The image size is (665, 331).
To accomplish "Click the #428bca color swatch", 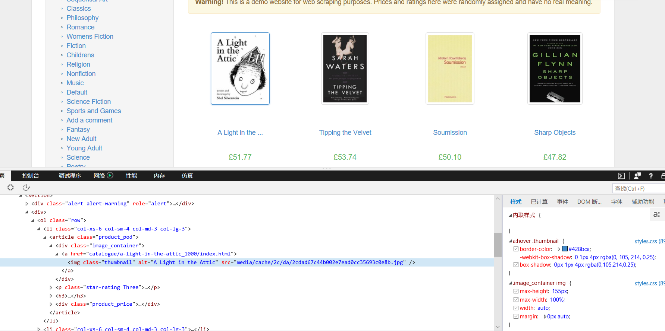I will click(565, 249).
